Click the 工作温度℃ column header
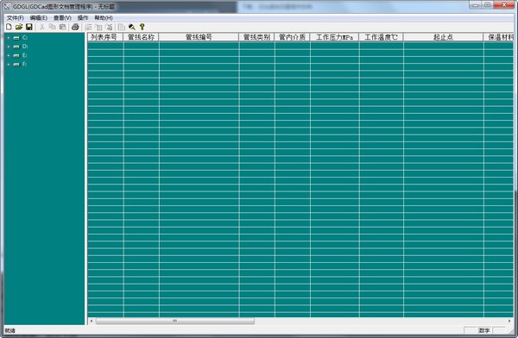This screenshot has width=518, height=338. (x=382, y=37)
